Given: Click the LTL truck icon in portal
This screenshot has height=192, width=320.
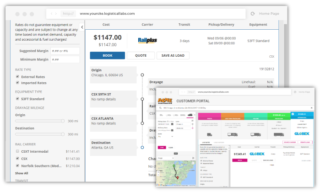Looking at the screenshot, I should click(x=233, y=134).
